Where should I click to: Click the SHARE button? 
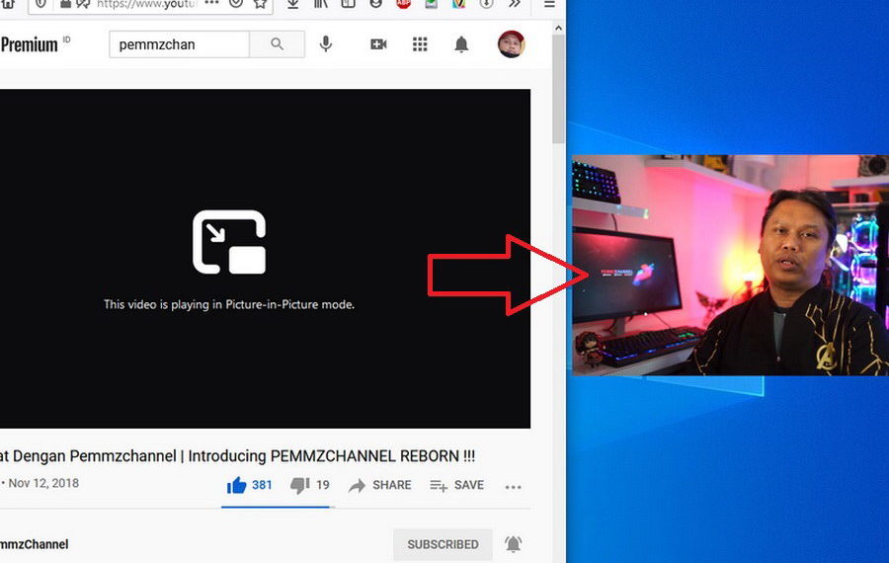380,485
